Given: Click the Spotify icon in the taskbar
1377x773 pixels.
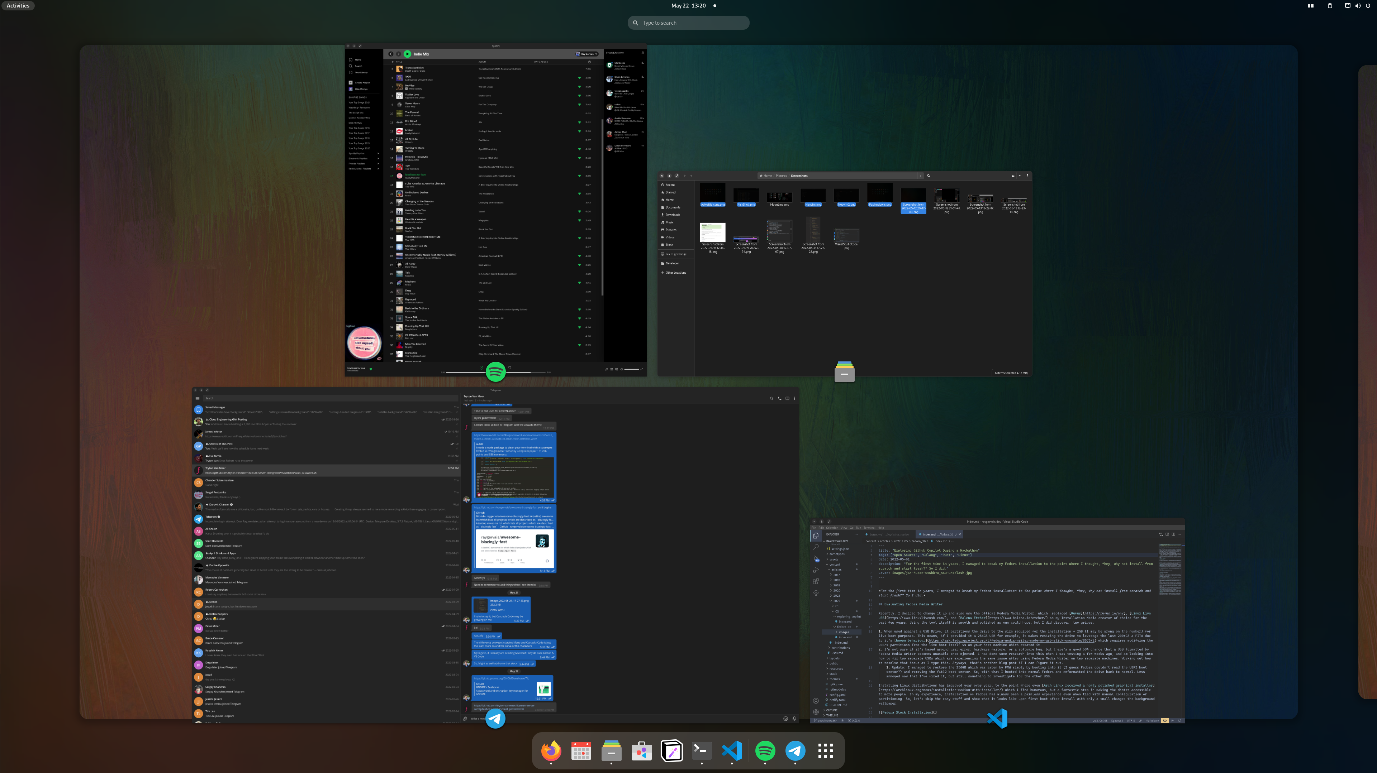Looking at the screenshot, I should (x=764, y=750).
